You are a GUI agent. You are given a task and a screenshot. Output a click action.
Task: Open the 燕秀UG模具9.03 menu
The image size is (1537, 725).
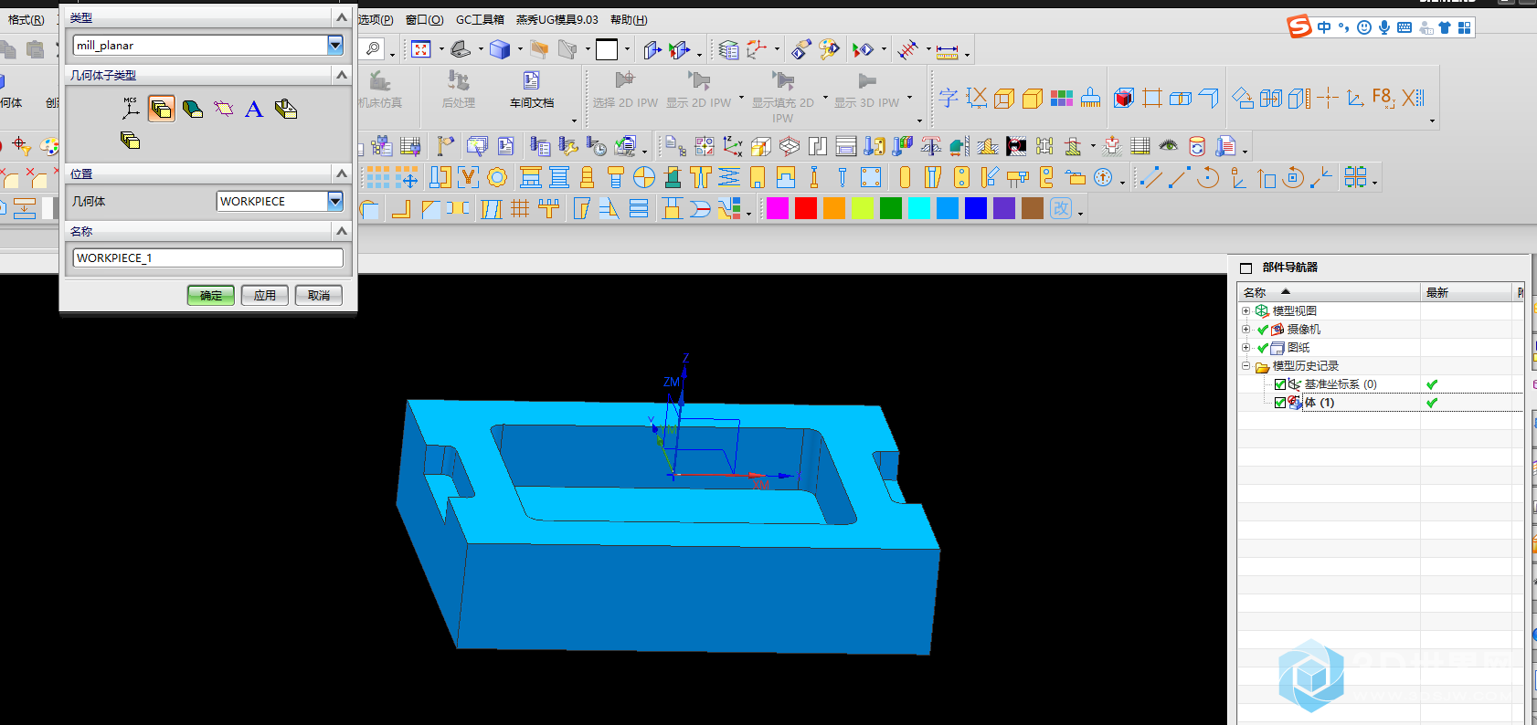coord(557,19)
